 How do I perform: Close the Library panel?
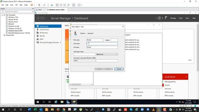tap(33, 9)
